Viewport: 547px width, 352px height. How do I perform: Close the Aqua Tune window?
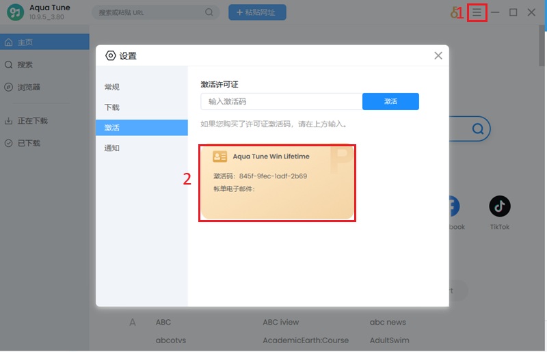(x=531, y=12)
